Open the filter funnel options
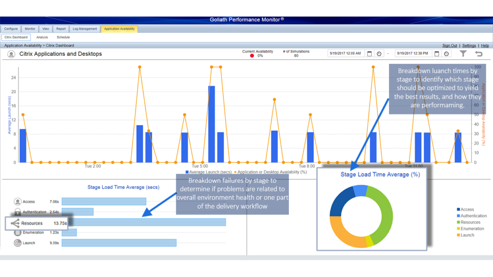Viewport: 493px width, 277px height. [463, 54]
